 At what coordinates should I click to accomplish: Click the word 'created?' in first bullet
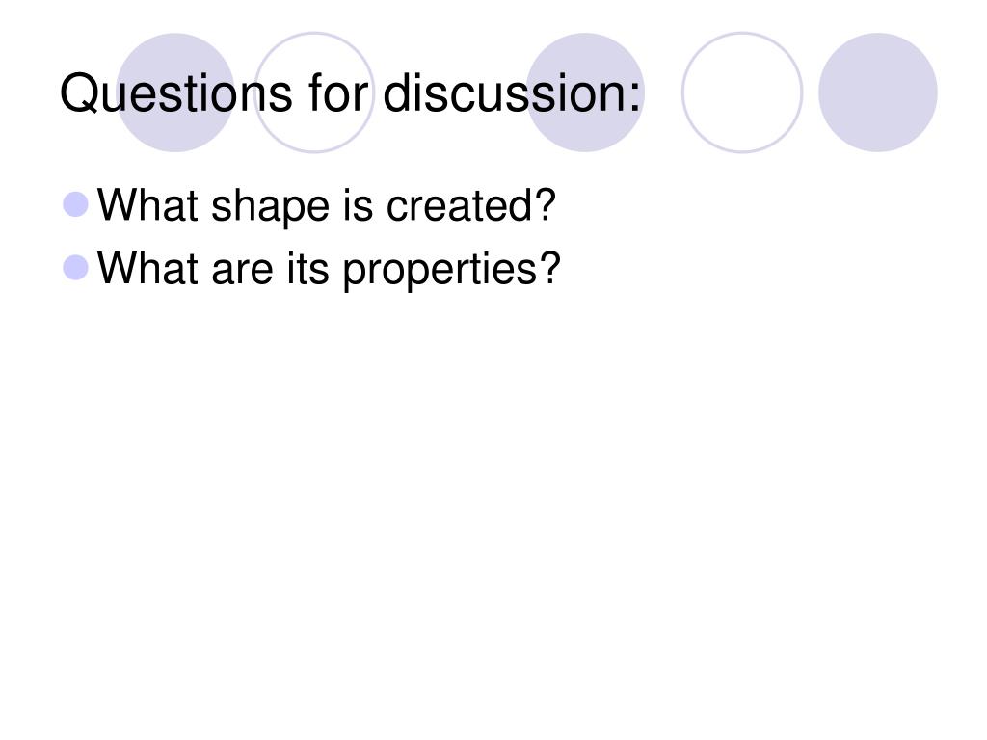(x=470, y=205)
